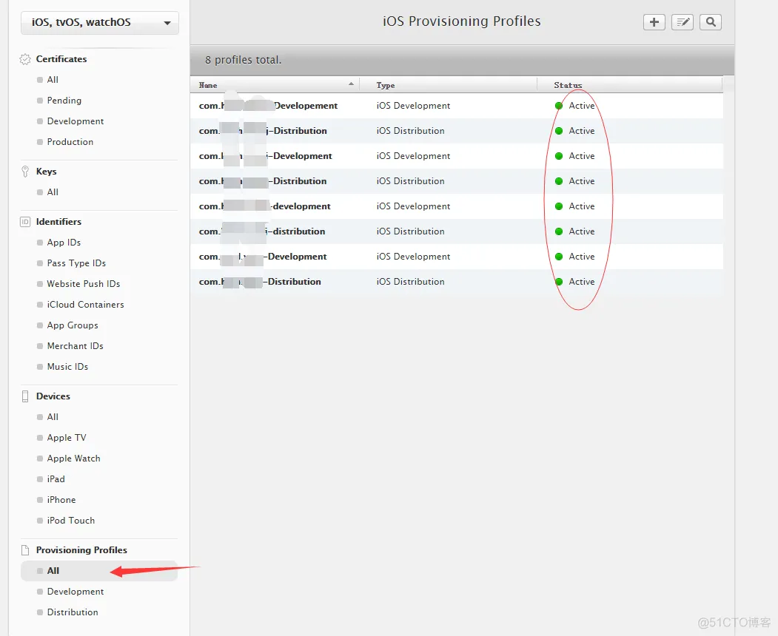The image size is (778, 636).
Task: Open App IDs list
Action: coord(64,243)
